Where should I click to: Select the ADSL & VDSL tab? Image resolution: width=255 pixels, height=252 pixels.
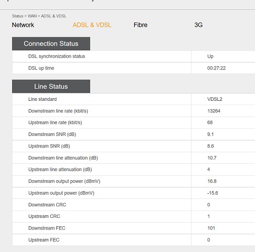(92, 25)
